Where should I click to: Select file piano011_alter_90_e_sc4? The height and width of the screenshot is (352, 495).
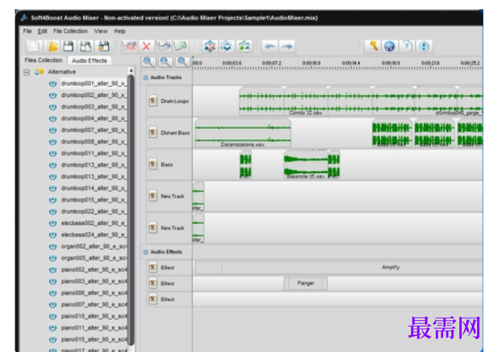pos(94,328)
